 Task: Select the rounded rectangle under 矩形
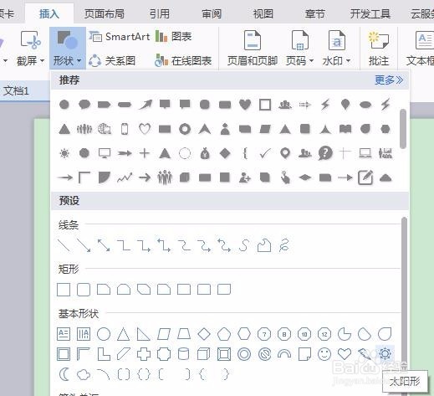coord(84,290)
